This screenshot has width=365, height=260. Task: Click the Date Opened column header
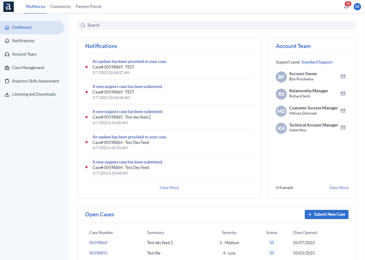(305, 233)
